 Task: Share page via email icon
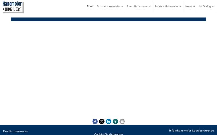122,121
